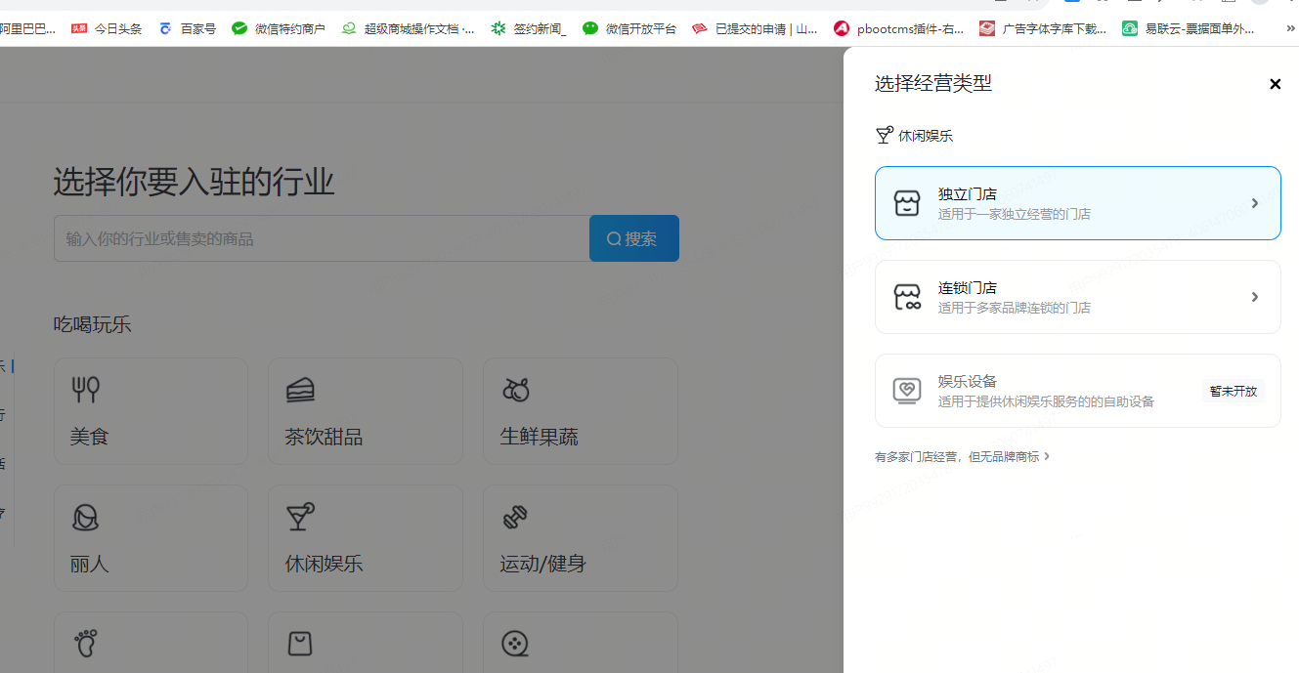Click the shopping bag icon card
1299x673 pixels.
point(366,642)
